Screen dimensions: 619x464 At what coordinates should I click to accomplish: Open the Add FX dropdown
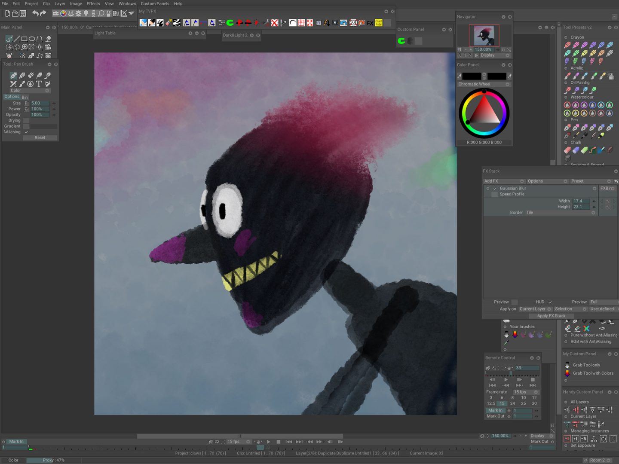504,181
